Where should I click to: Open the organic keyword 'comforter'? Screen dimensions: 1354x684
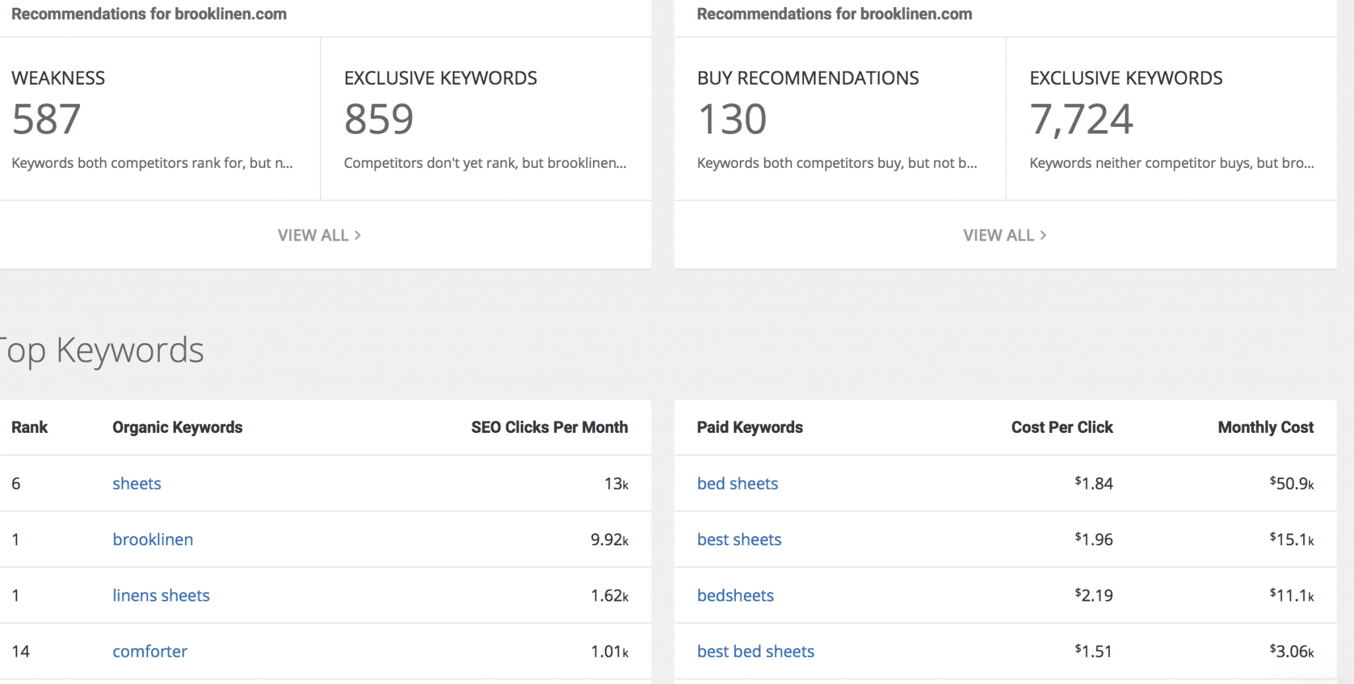click(x=150, y=652)
